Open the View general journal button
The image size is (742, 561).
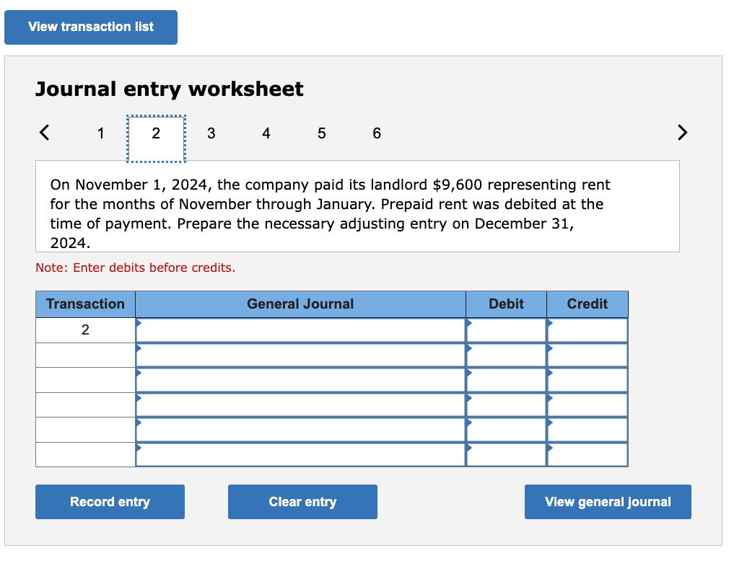(x=608, y=502)
